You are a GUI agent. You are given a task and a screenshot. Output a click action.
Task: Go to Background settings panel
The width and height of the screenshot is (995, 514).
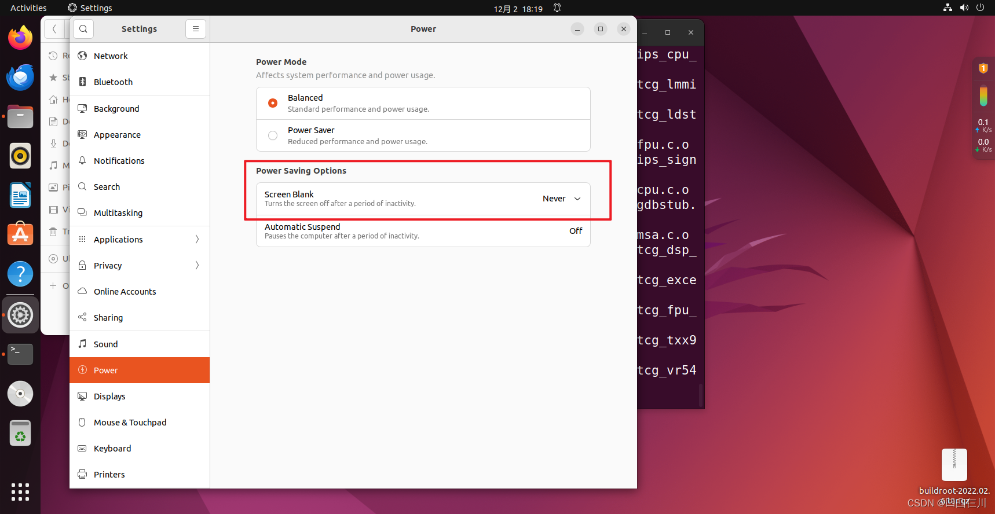[140, 108]
